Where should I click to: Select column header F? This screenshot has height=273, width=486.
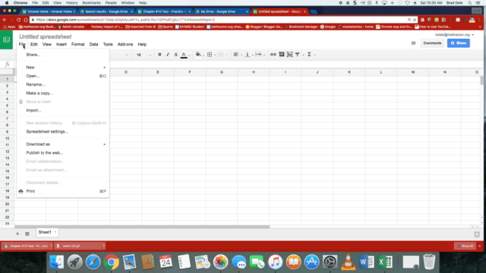pos(190,72)
